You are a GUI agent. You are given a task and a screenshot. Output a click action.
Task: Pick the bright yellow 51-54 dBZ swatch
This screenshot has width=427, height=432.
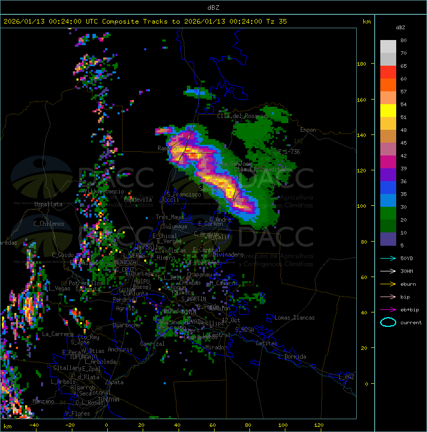tap(388, 111)
